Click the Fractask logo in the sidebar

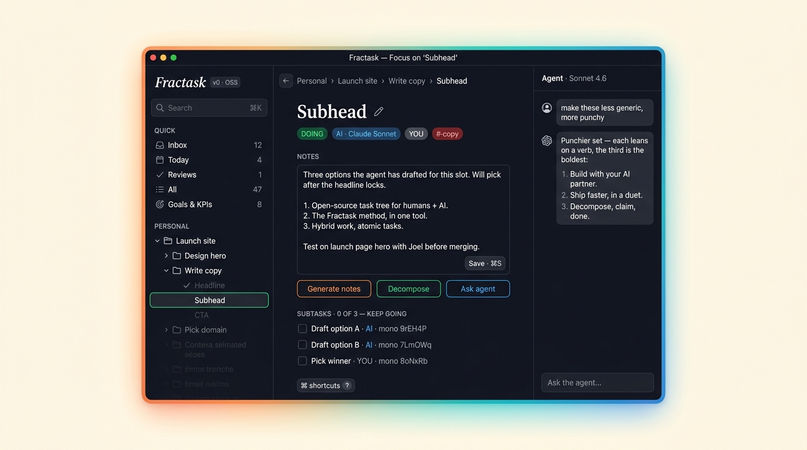tap(180, 83)
